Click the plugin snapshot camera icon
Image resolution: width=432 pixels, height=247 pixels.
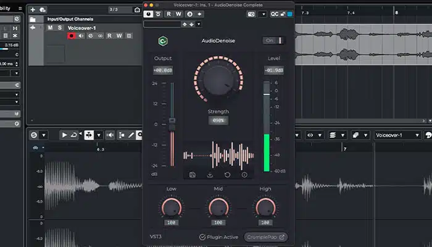click(x=251, y=14)
